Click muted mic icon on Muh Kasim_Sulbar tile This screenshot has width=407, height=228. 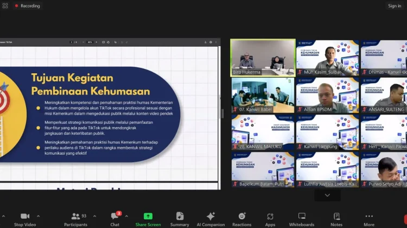coord(300,72)
